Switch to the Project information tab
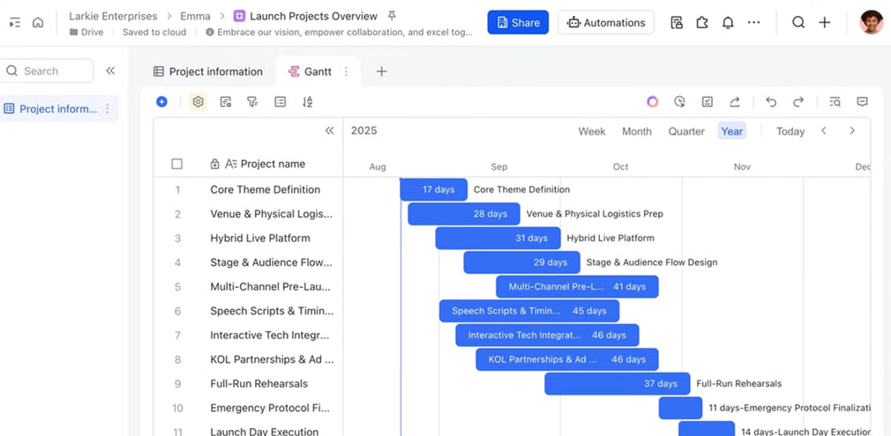 208,71
